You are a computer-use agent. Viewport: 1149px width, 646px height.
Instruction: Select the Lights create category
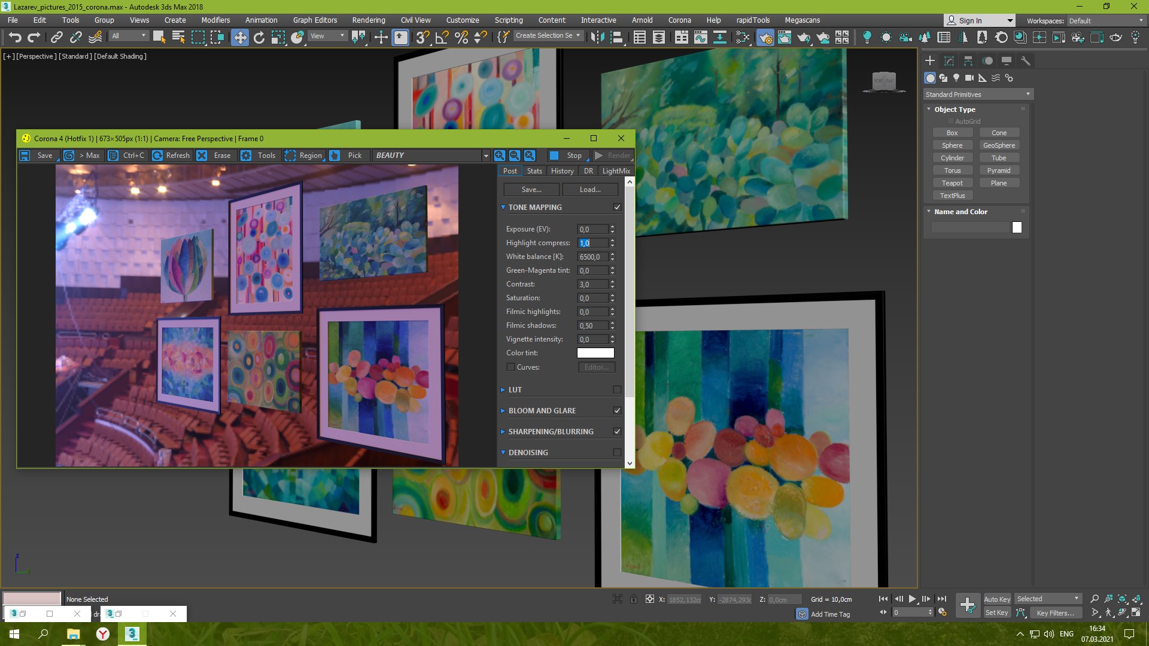[956, 78]
